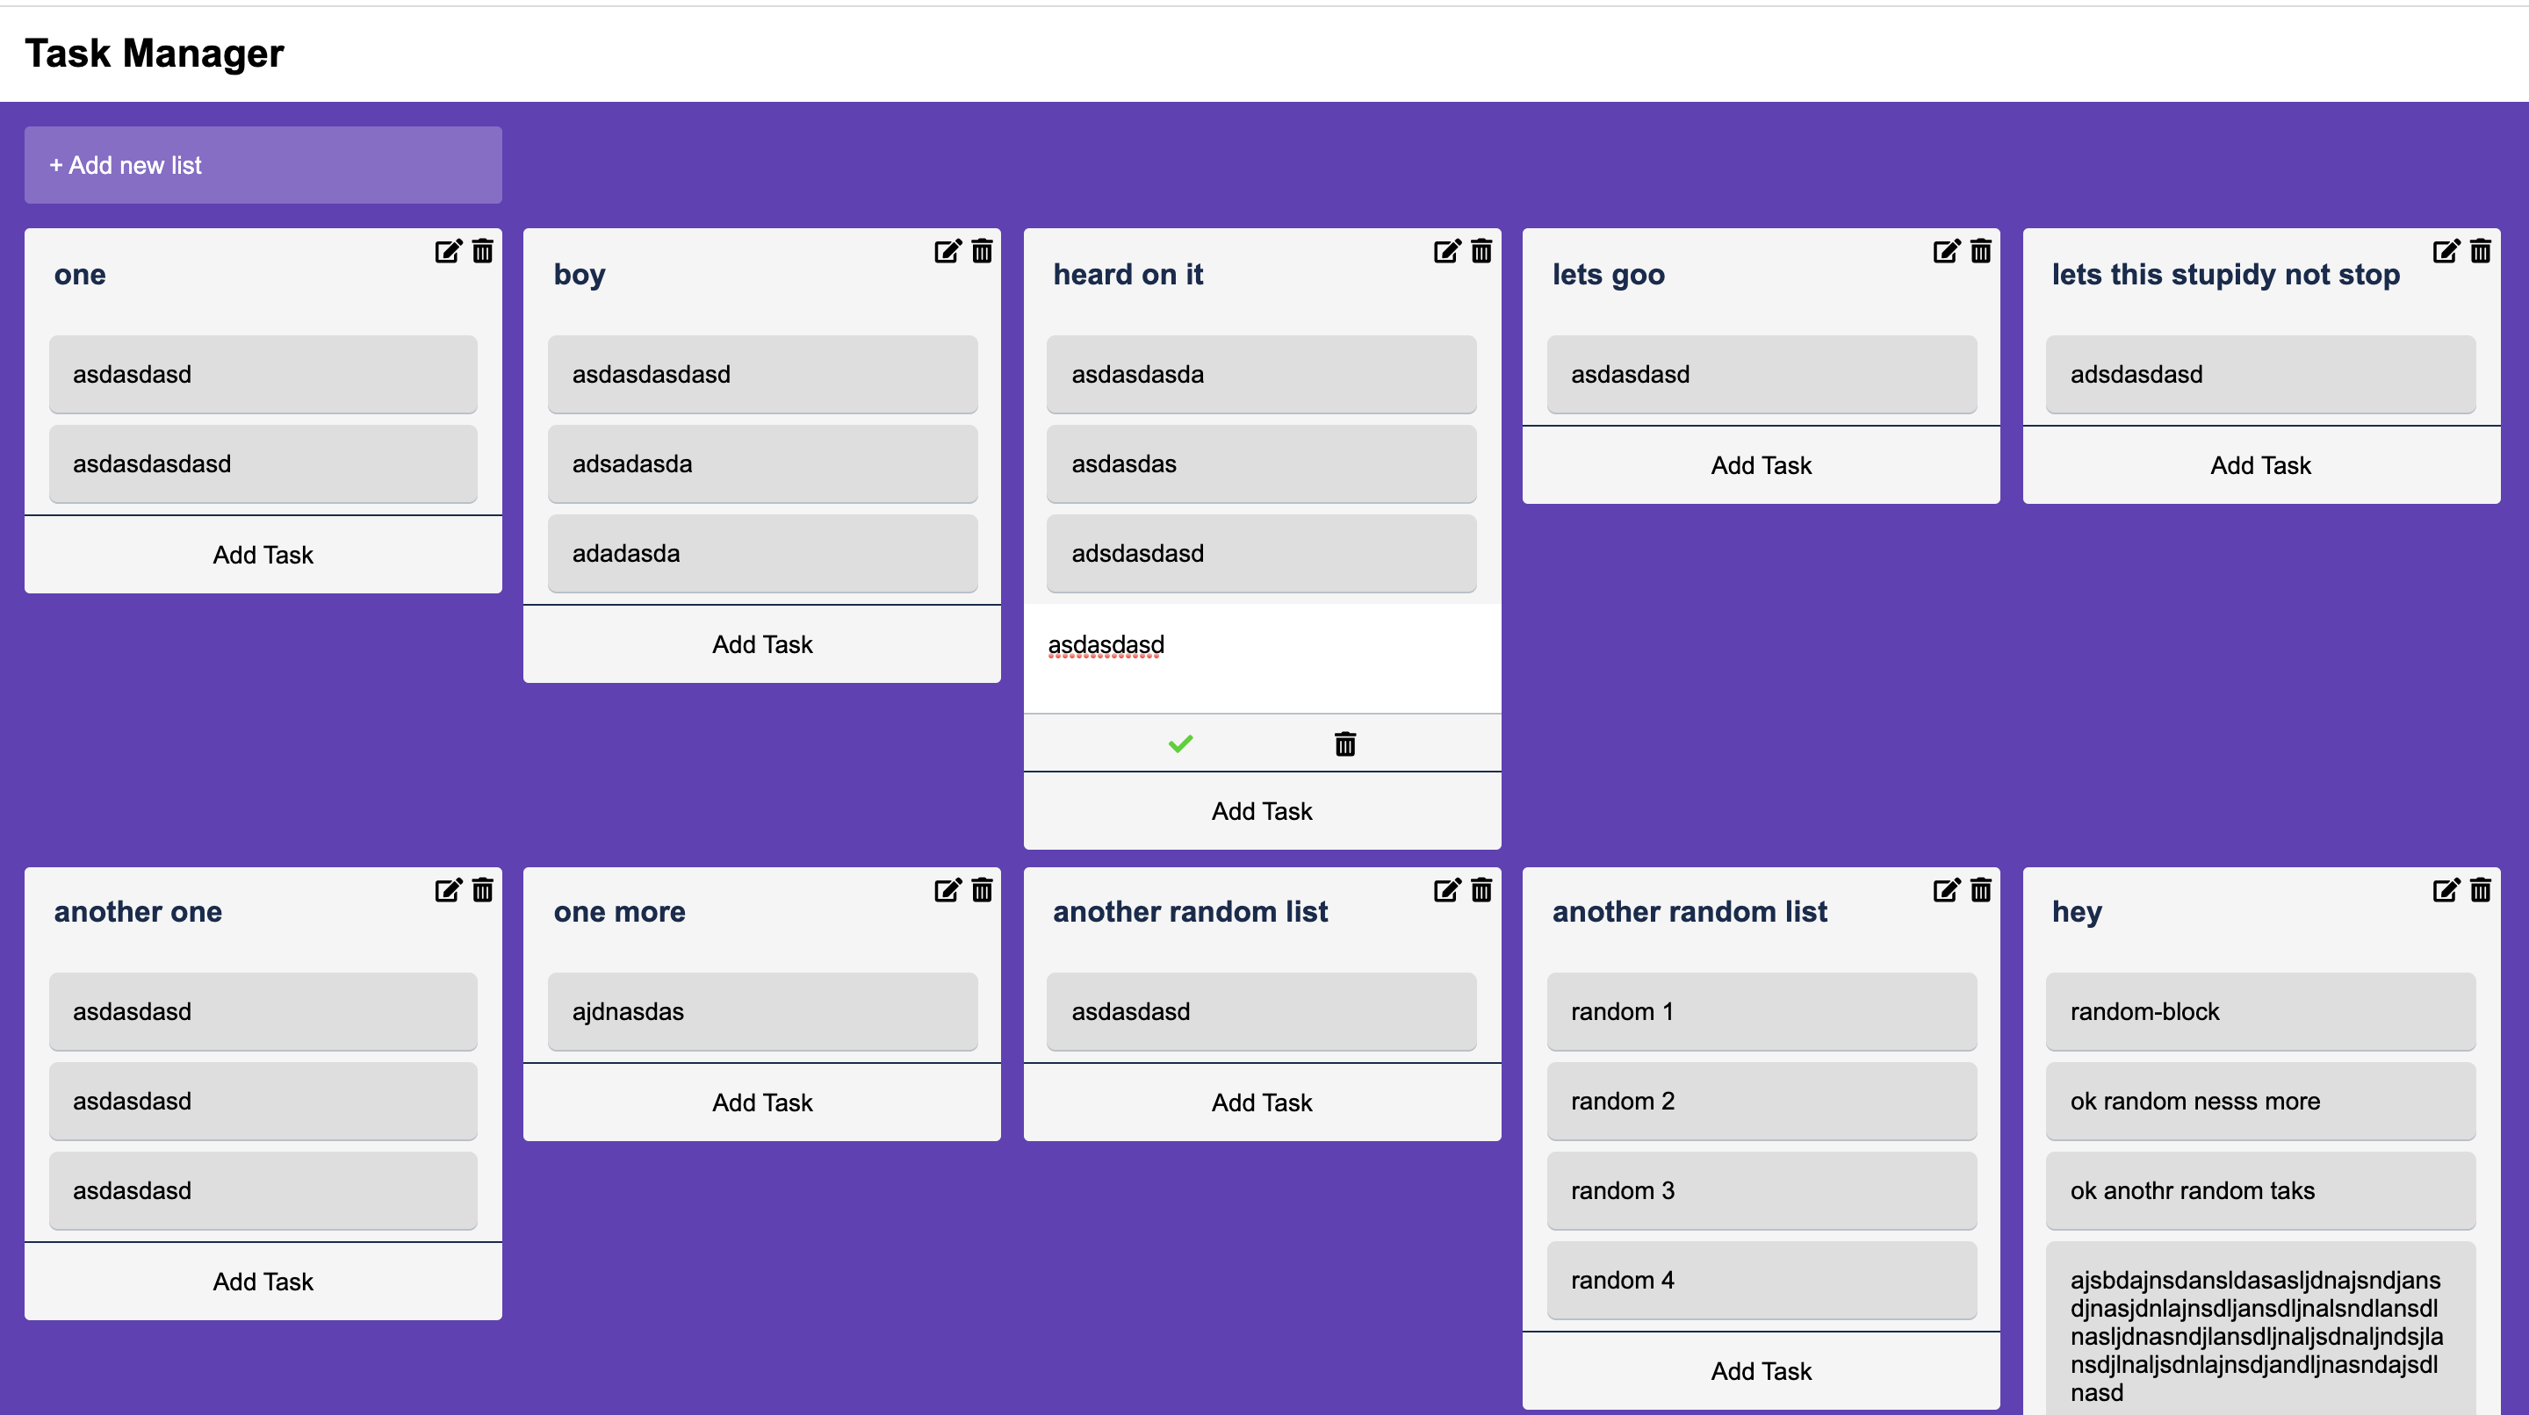This screenshot has width=2529, height=1415.
Task: Select task "ok random nesss more"
Action: (2260, 1101)
